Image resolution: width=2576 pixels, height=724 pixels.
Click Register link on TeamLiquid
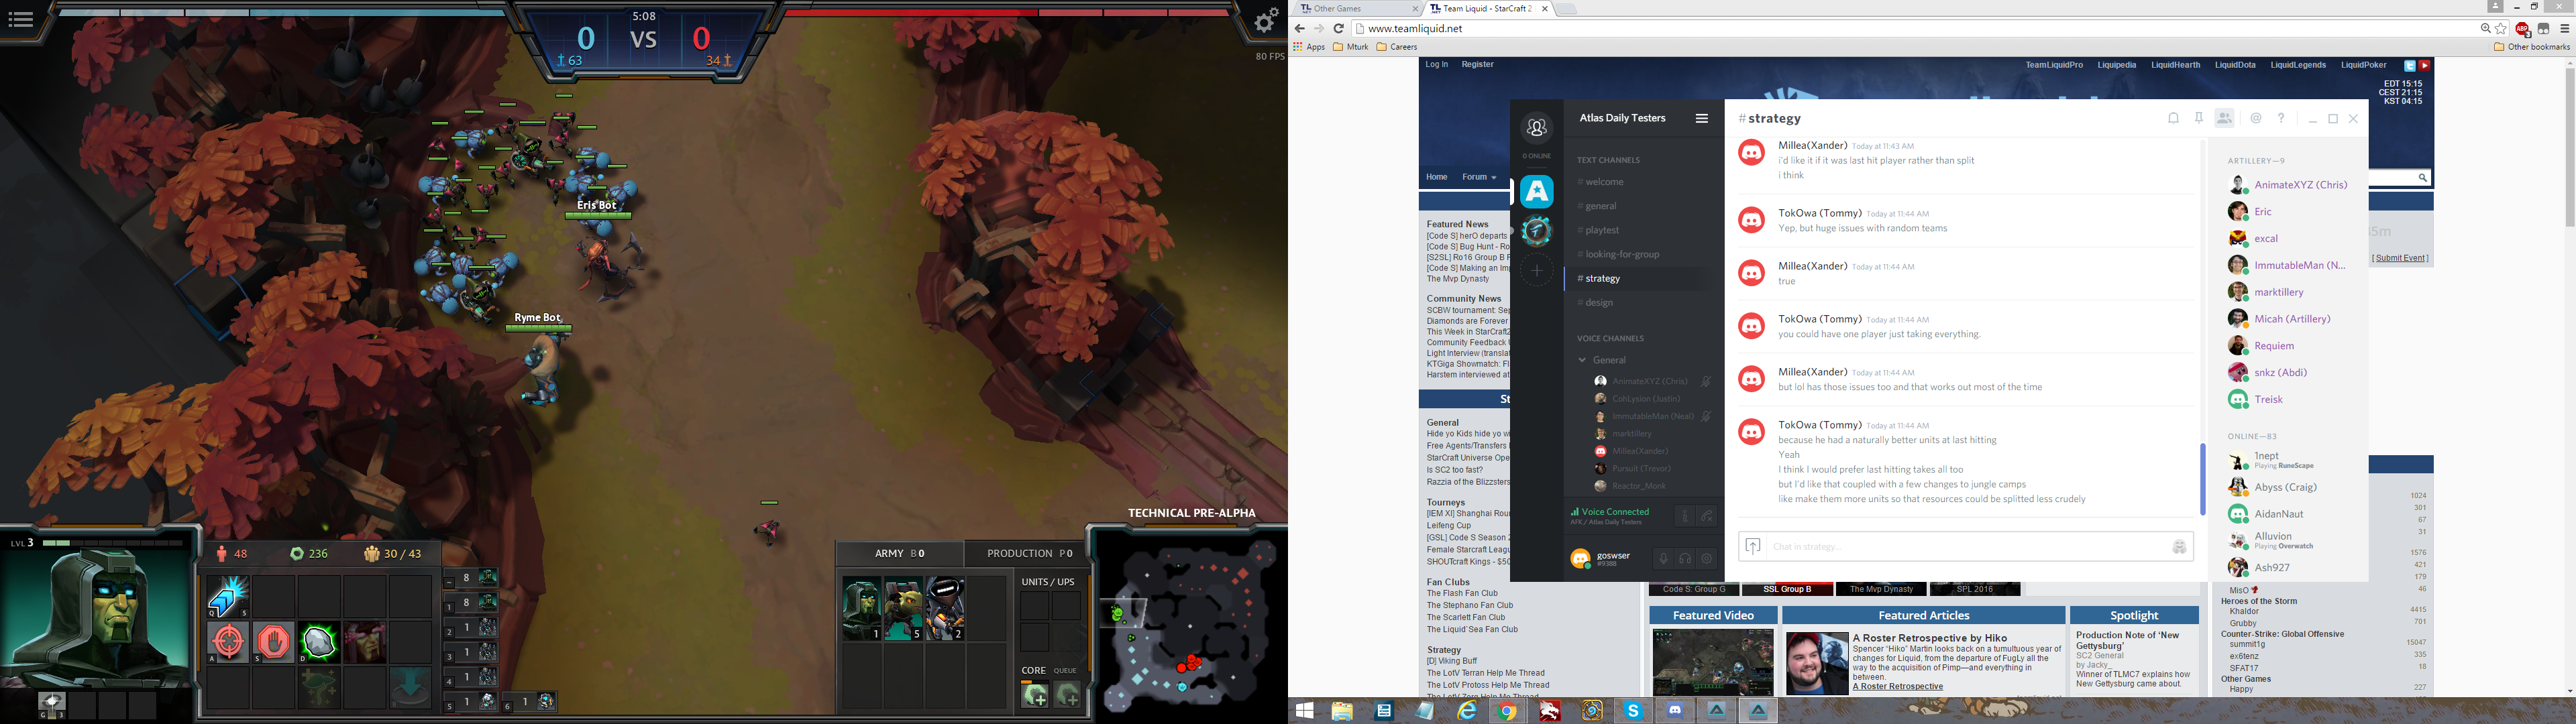[x=1477, y=64]
